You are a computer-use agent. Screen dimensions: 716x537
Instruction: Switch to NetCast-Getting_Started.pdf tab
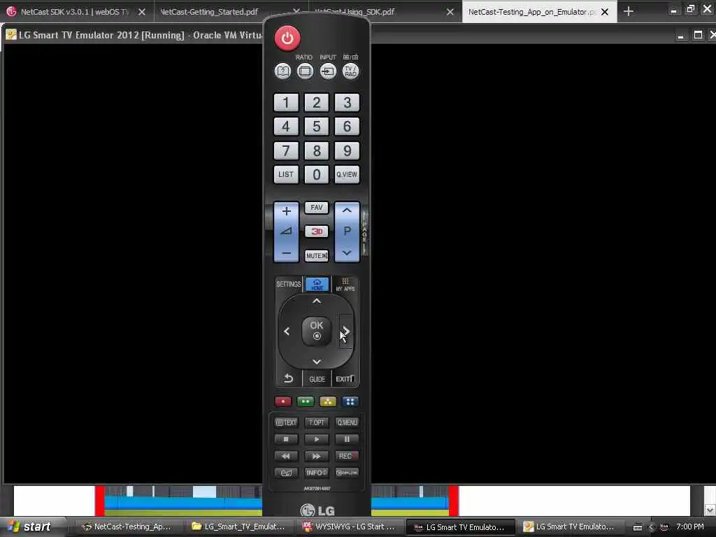coord(209,12)
